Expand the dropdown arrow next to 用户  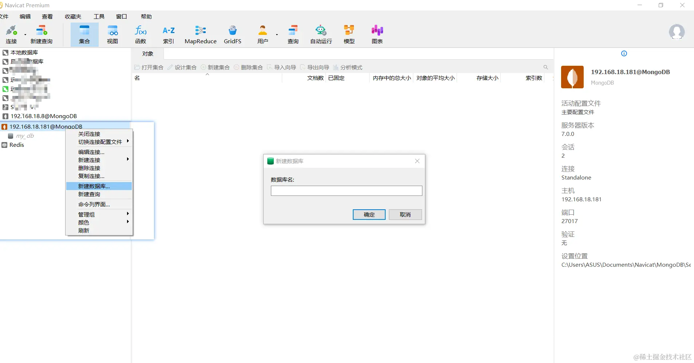pyautogui.click(x=277, y=35)
